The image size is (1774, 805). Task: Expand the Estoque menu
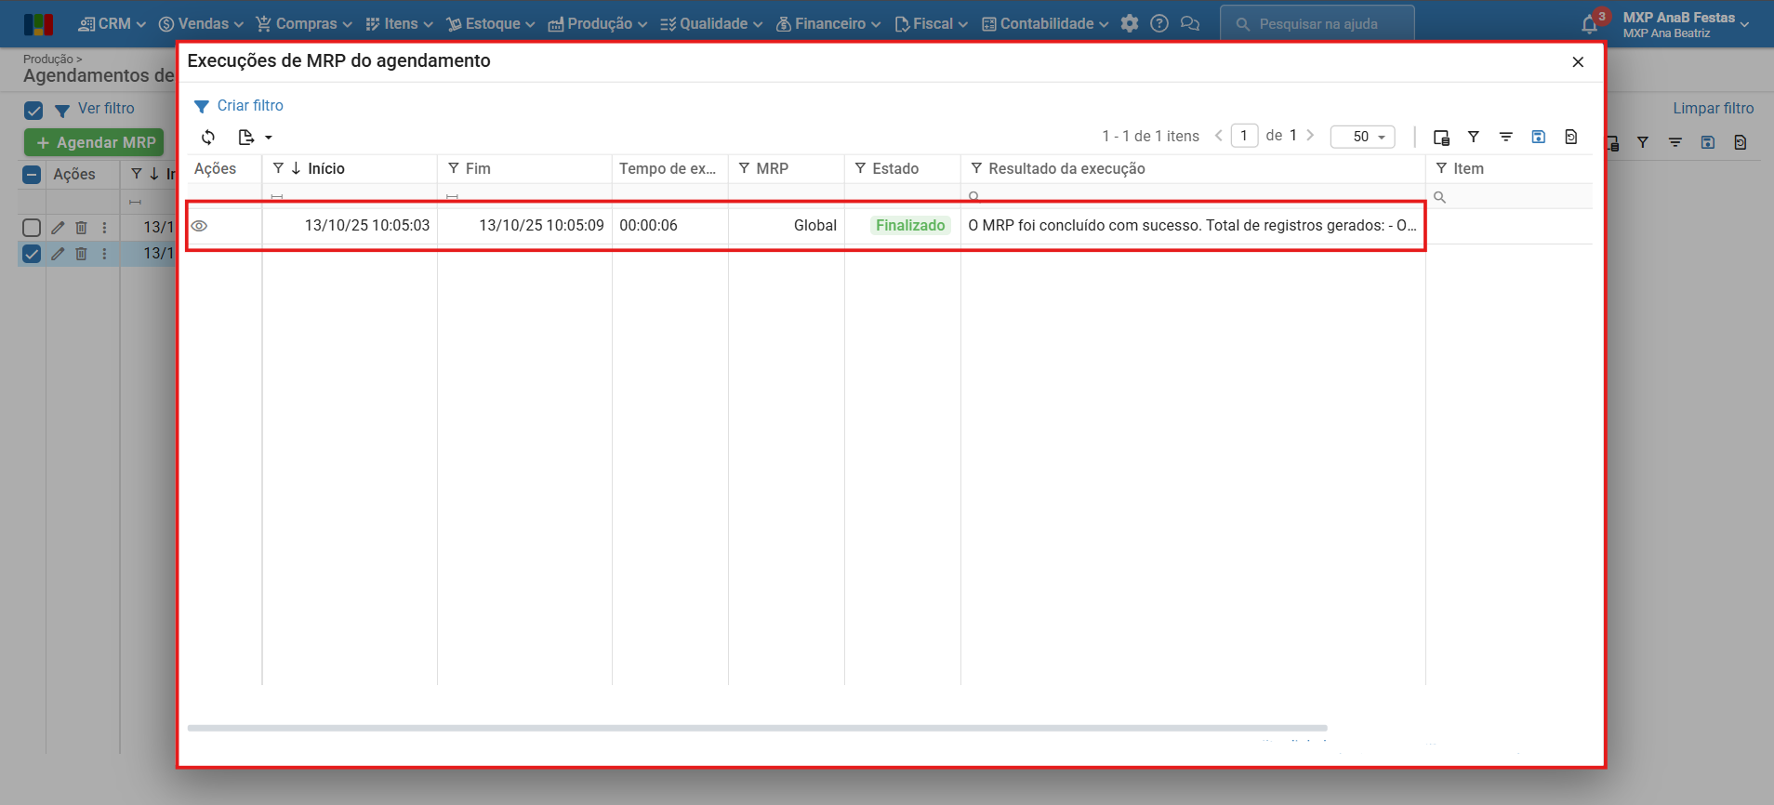click(491, 24)
